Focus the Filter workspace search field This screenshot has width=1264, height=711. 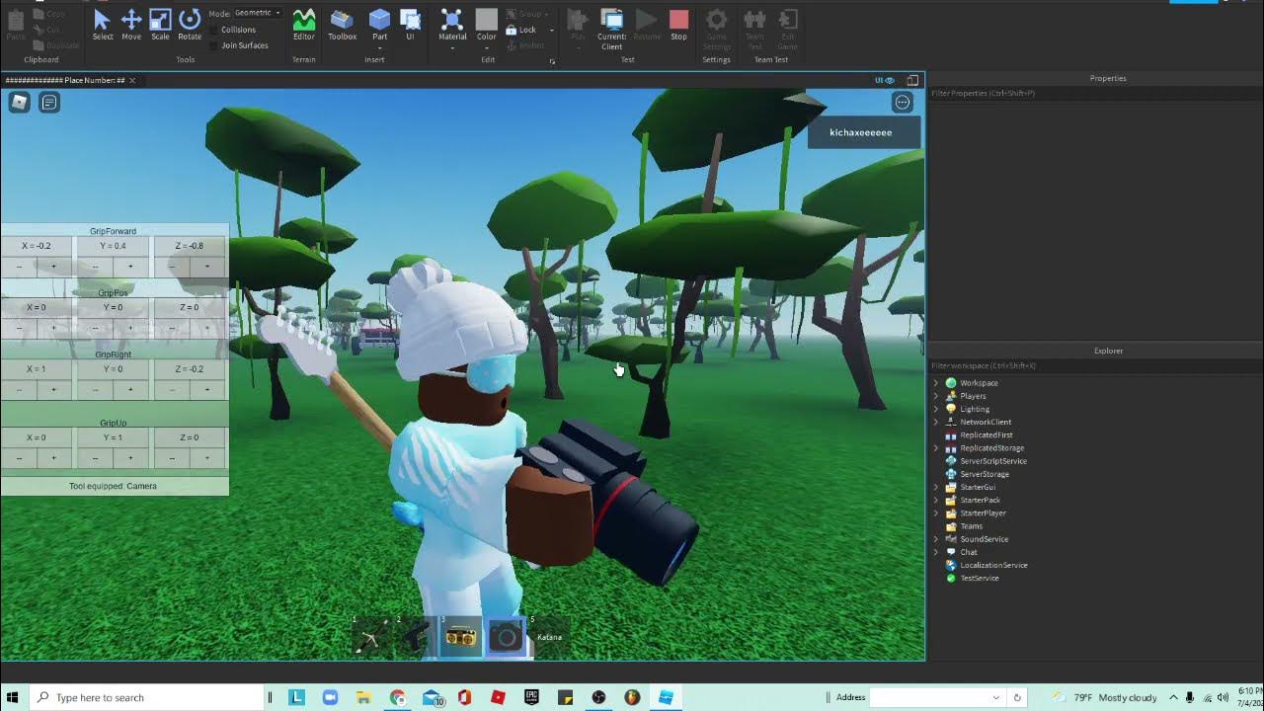click(1095, 365)
